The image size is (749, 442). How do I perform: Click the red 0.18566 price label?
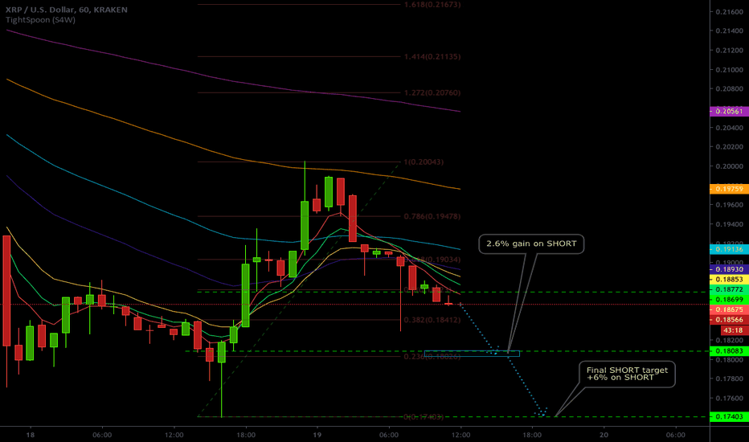pyautogui.click(x=730, y=320)
